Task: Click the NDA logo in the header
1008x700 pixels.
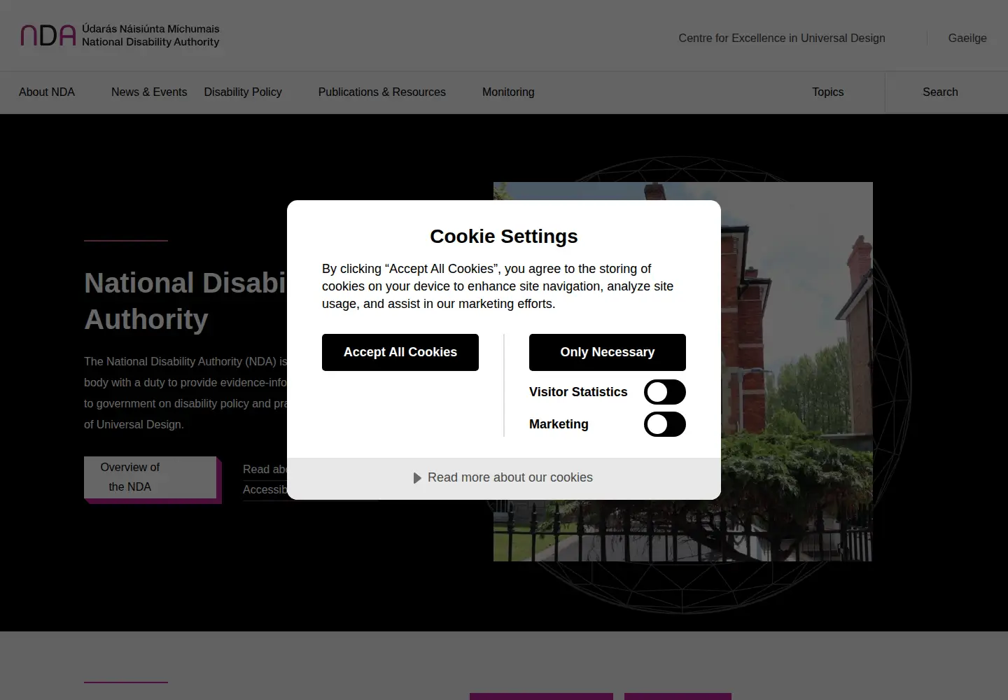Action: [x=120, y=35]
